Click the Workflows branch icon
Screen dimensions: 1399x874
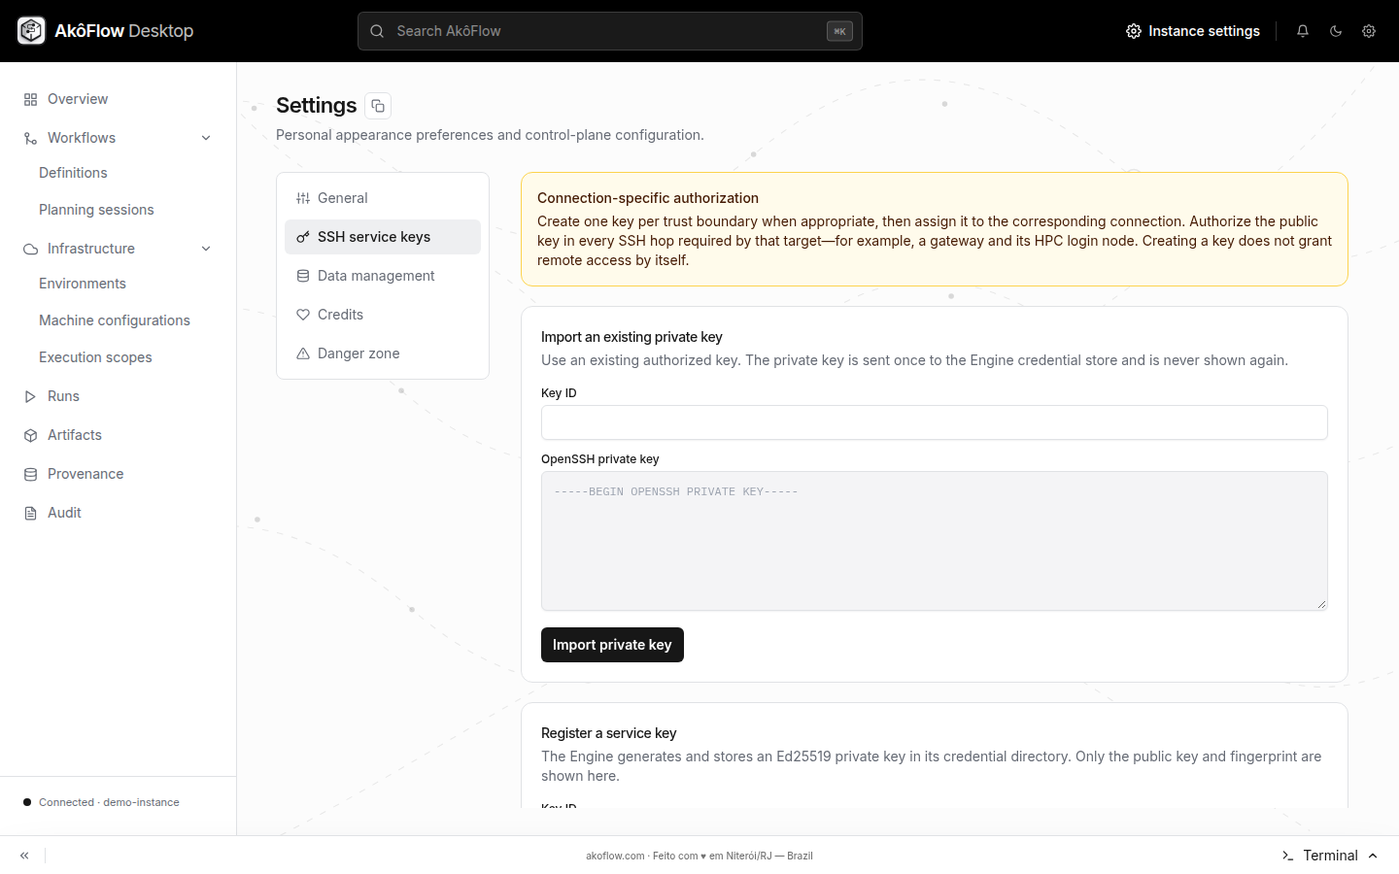tap(31, 138)
